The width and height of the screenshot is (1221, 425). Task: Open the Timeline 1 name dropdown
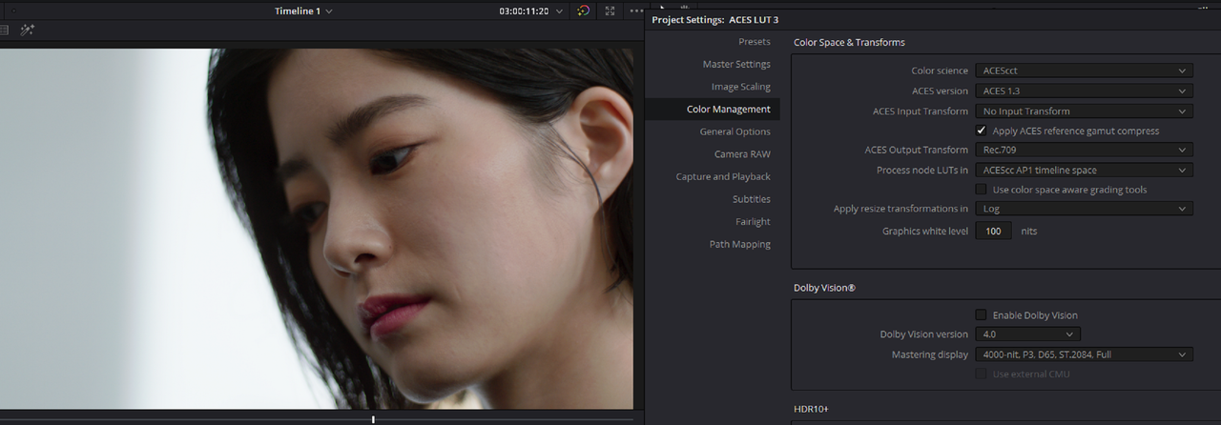tap(303, 10)
